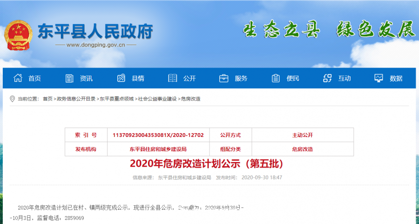
Task: Click the home house icon
Action: [x=18, y=78]
